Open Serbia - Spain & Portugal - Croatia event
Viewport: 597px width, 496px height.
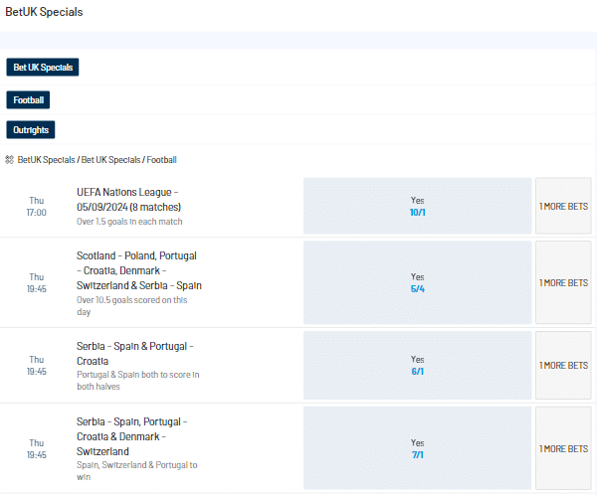(135, 353)
